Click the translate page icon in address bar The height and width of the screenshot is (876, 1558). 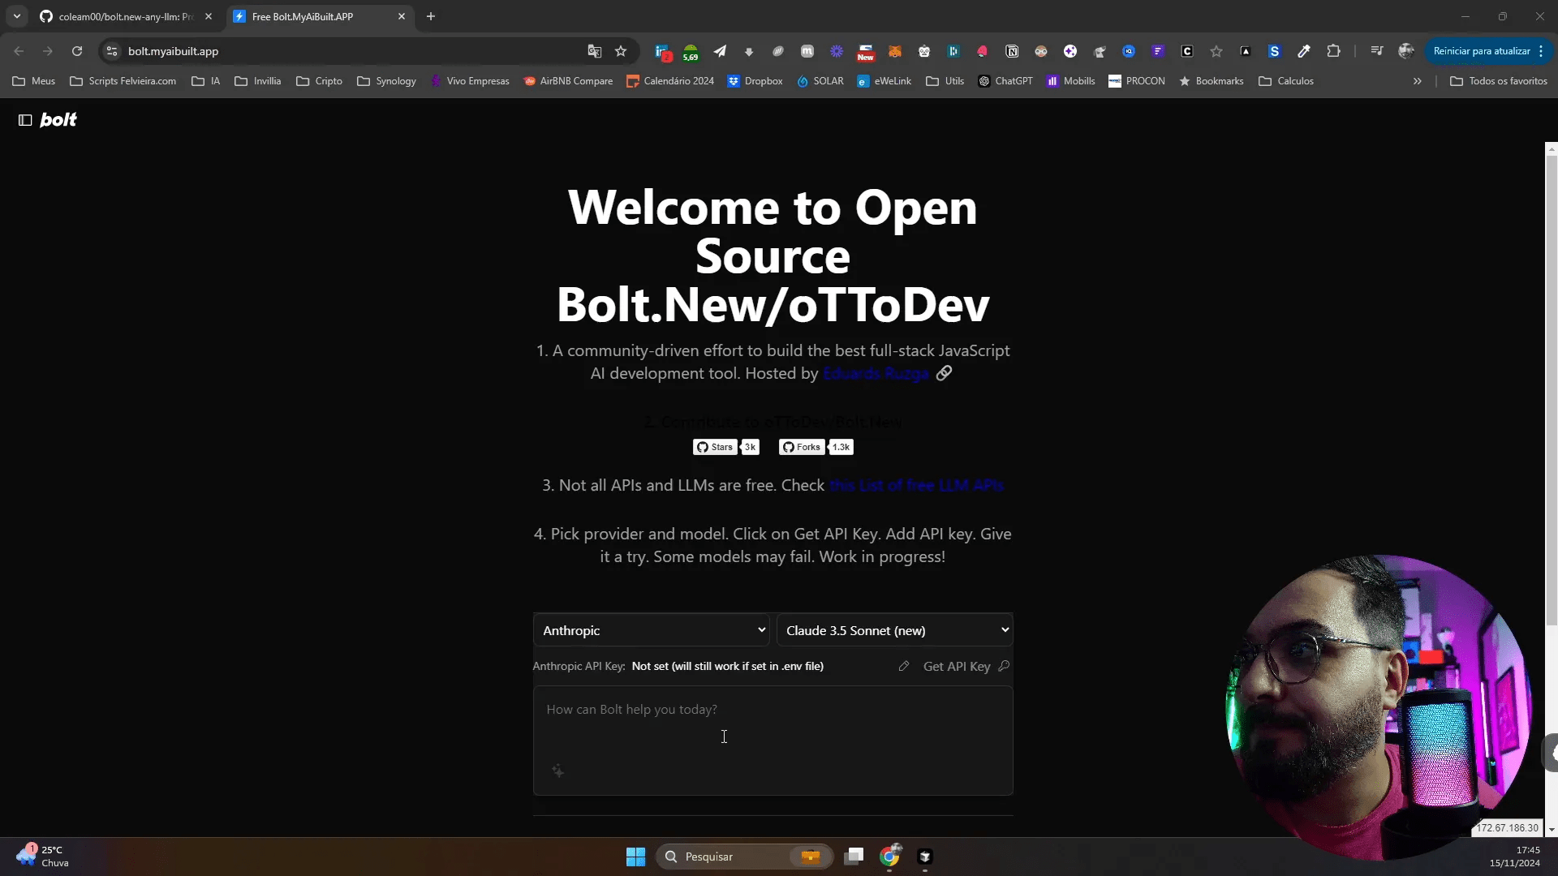[x=595, y=51]
